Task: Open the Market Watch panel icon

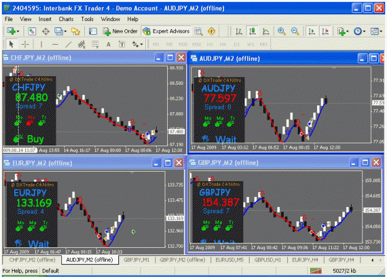Action: click(32, 31)
